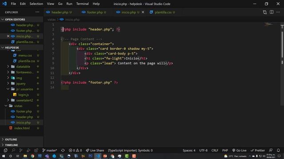
Task: Open the Windows Start menu
Action: (4, 156)
